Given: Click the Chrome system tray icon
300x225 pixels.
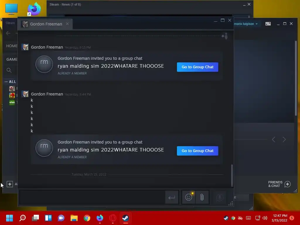Looking at the screenshot, I should 233,218.
